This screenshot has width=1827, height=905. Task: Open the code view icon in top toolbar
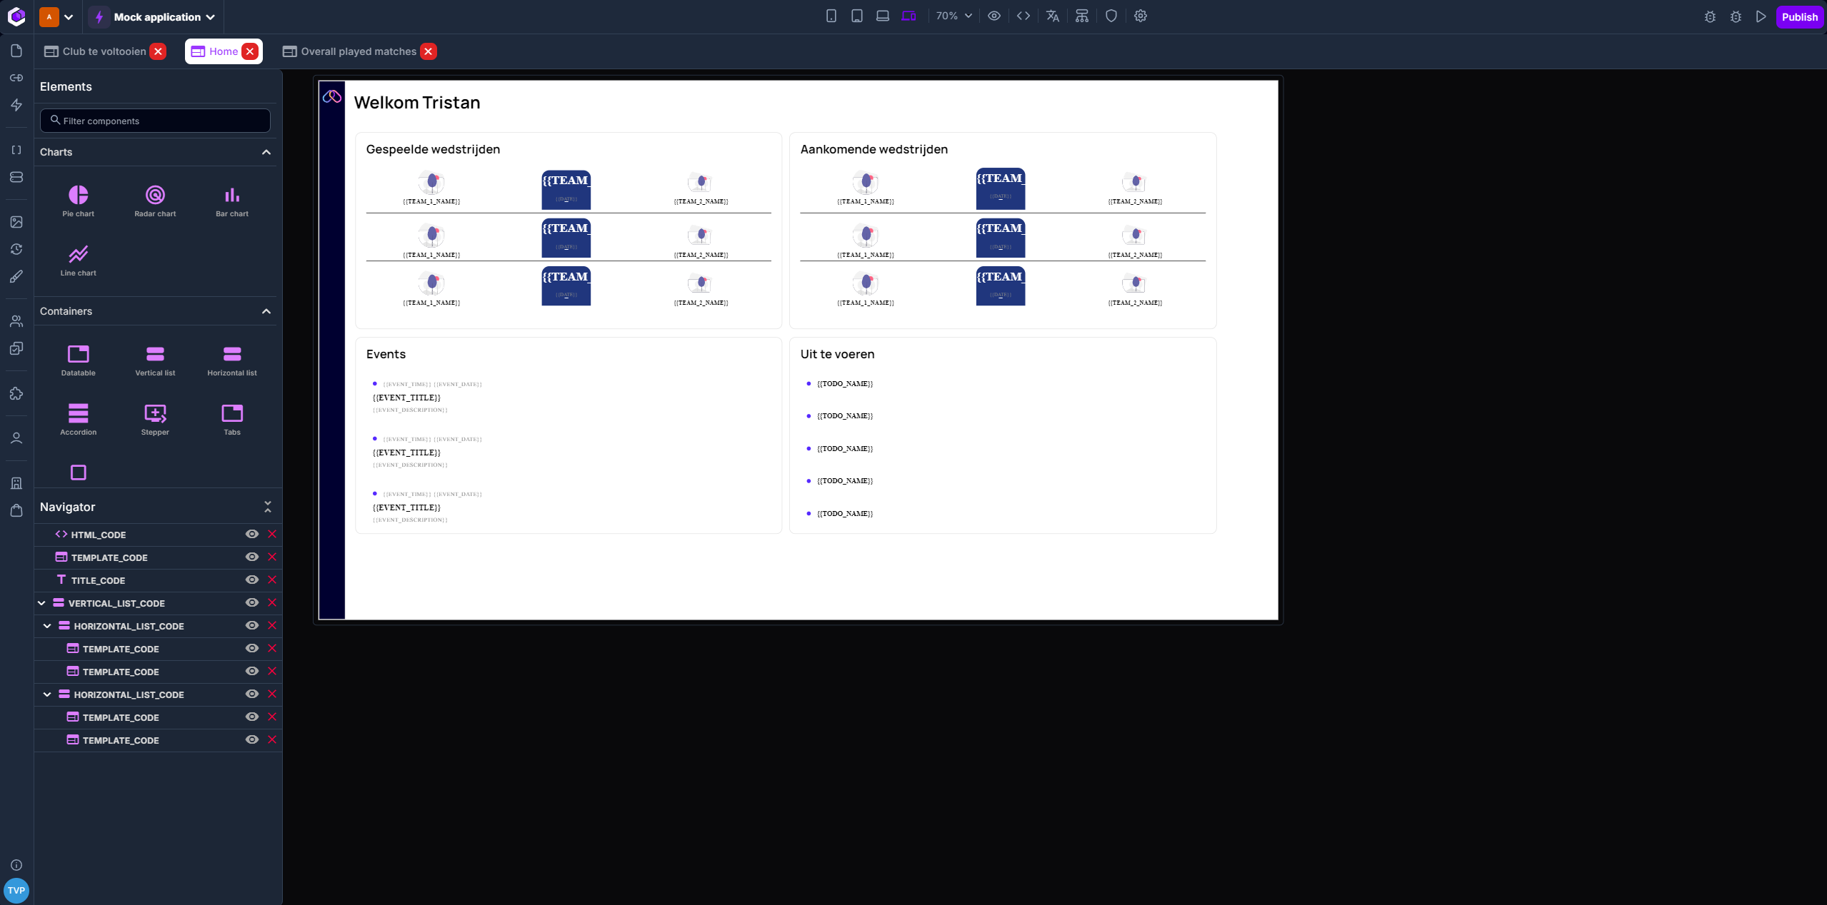(x=1023, y=16)
